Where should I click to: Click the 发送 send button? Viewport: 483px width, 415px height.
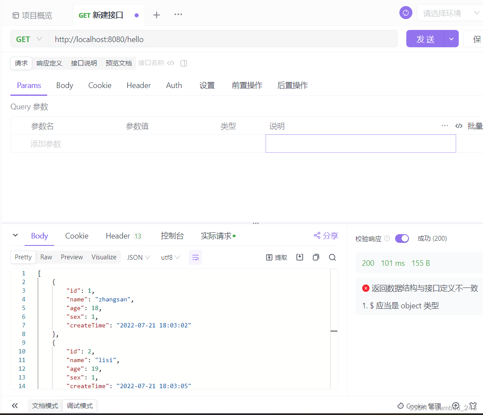tap(426, 39)
